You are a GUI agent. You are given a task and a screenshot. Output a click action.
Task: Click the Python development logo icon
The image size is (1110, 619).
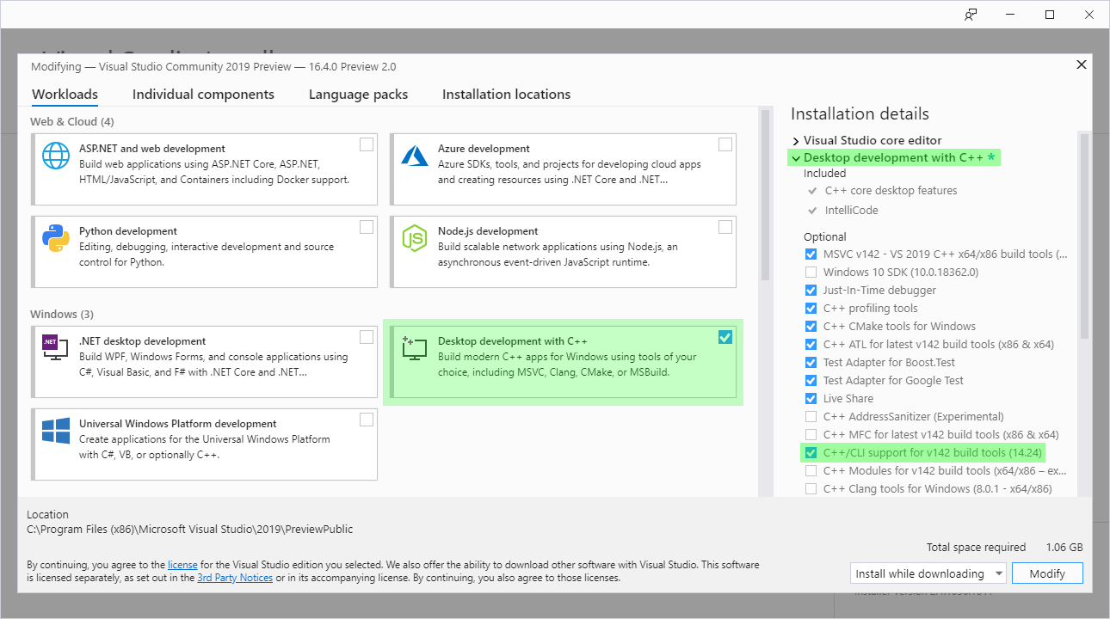coord(56,238)
